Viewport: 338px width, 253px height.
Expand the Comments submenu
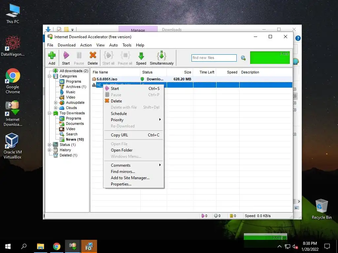tap(133, 165)
